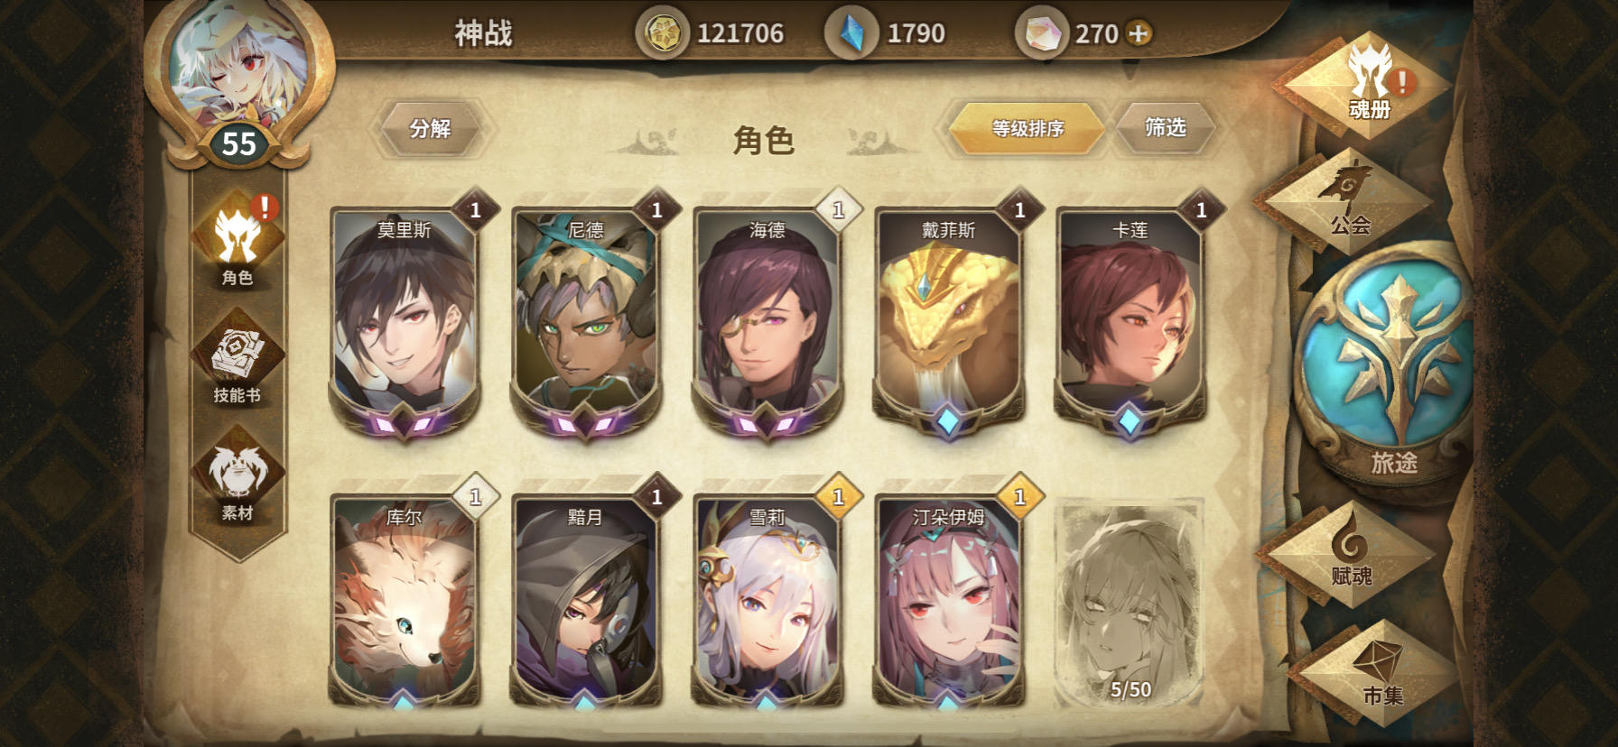
Task: Open the 魂册 soul book icon
Action: (x=1368, y=83)
